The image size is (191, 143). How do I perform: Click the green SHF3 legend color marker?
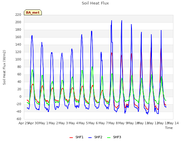click(109, 138)
